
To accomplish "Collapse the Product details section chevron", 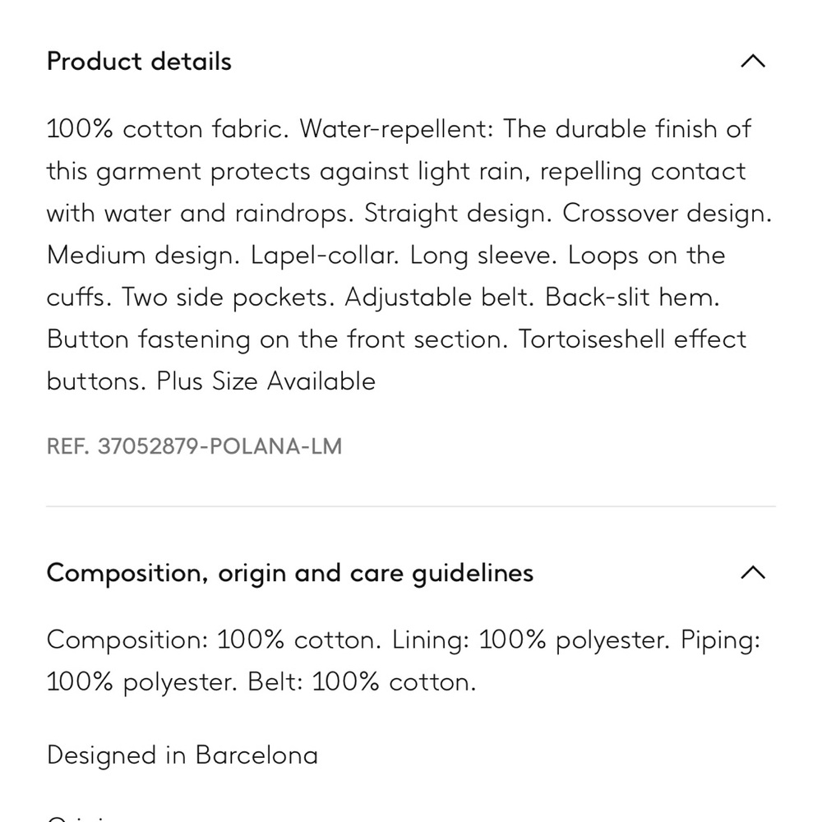I will point(753,62).
